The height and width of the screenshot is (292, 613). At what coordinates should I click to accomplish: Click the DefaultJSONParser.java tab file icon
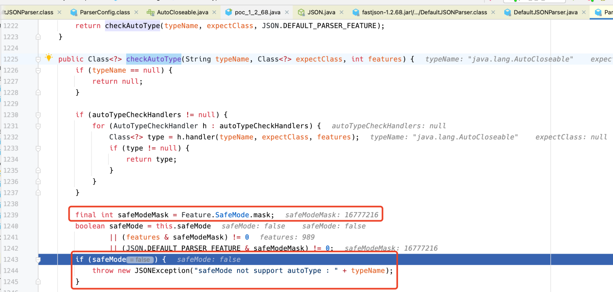508,12
